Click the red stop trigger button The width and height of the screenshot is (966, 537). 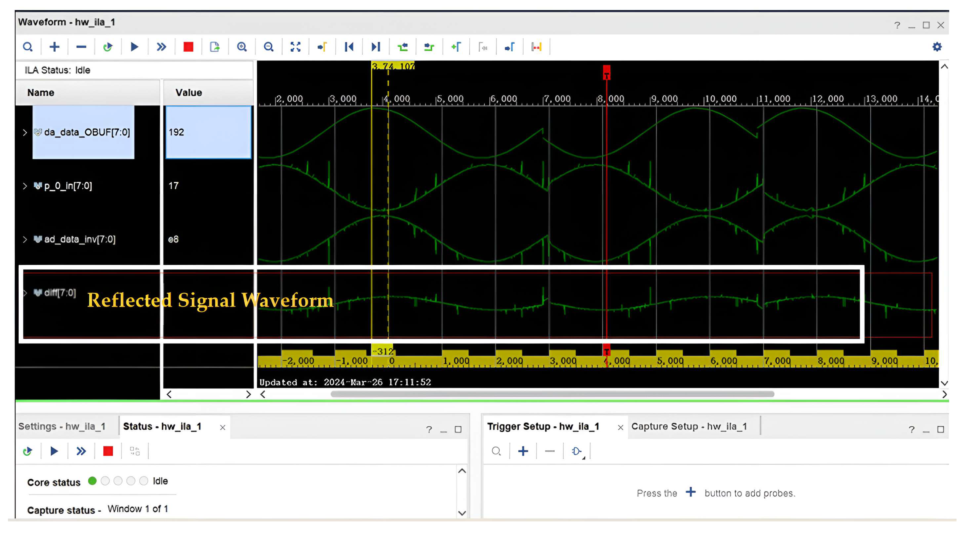click(x=188, y=47)
